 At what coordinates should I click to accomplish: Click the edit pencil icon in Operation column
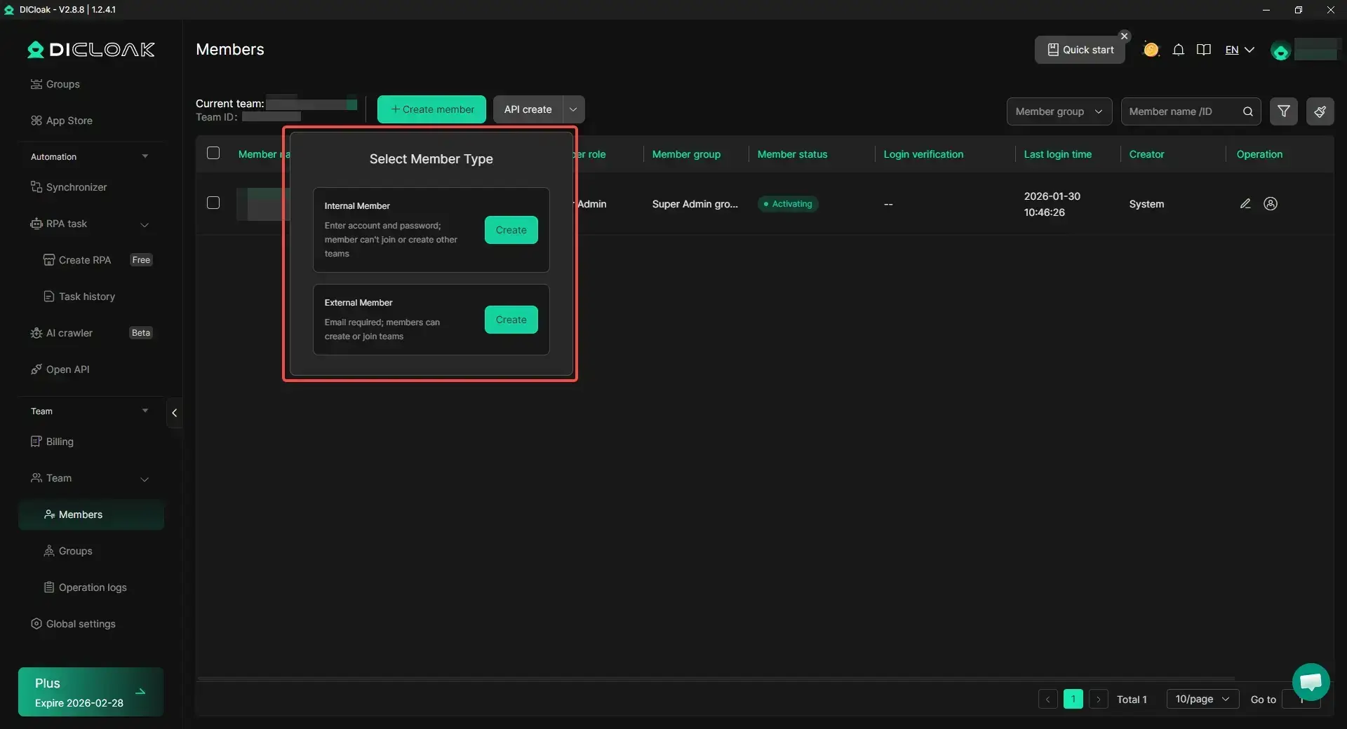point(1245,204)
